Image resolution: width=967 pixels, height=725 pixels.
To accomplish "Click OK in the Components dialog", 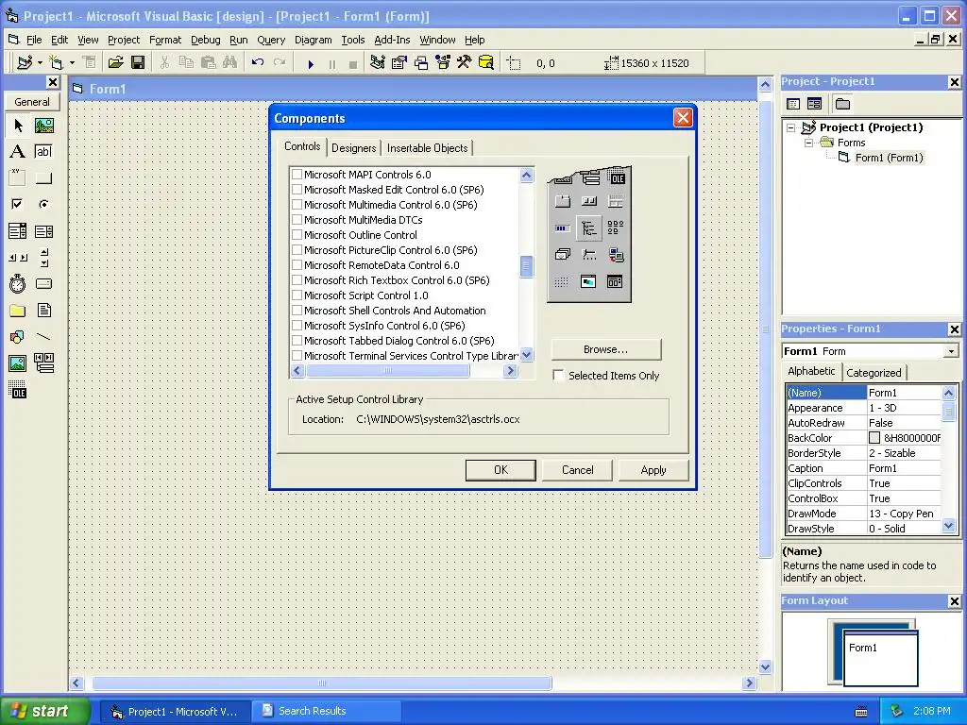I will click(500, 470).
